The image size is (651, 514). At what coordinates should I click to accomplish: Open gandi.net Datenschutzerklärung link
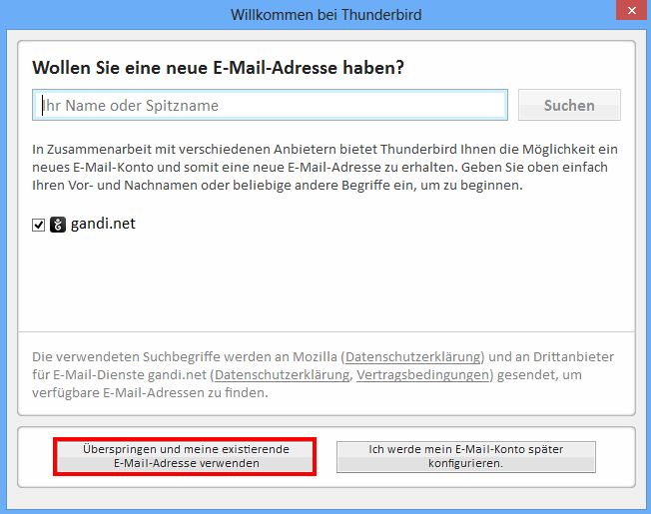(282, 374)
